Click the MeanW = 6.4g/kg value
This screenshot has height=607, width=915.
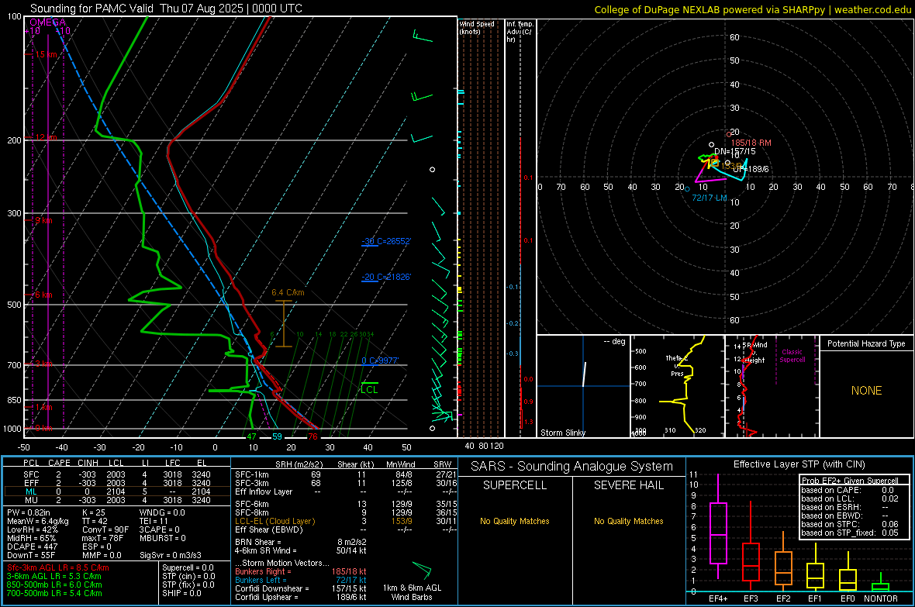[x=37, y=521]
